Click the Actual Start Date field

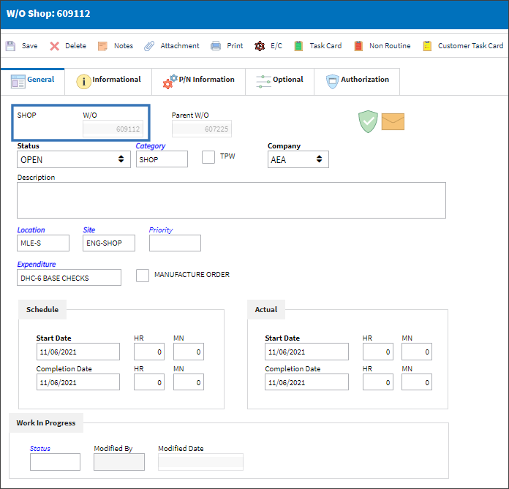pyautogui.click(x=306, y=352)
